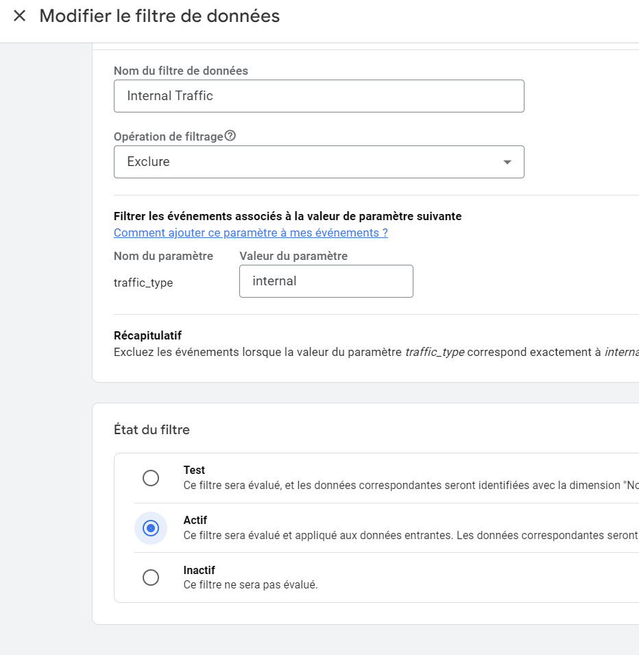Click the internal parameter value field
The image size is (639, 655).
click(x=326, y=281)
